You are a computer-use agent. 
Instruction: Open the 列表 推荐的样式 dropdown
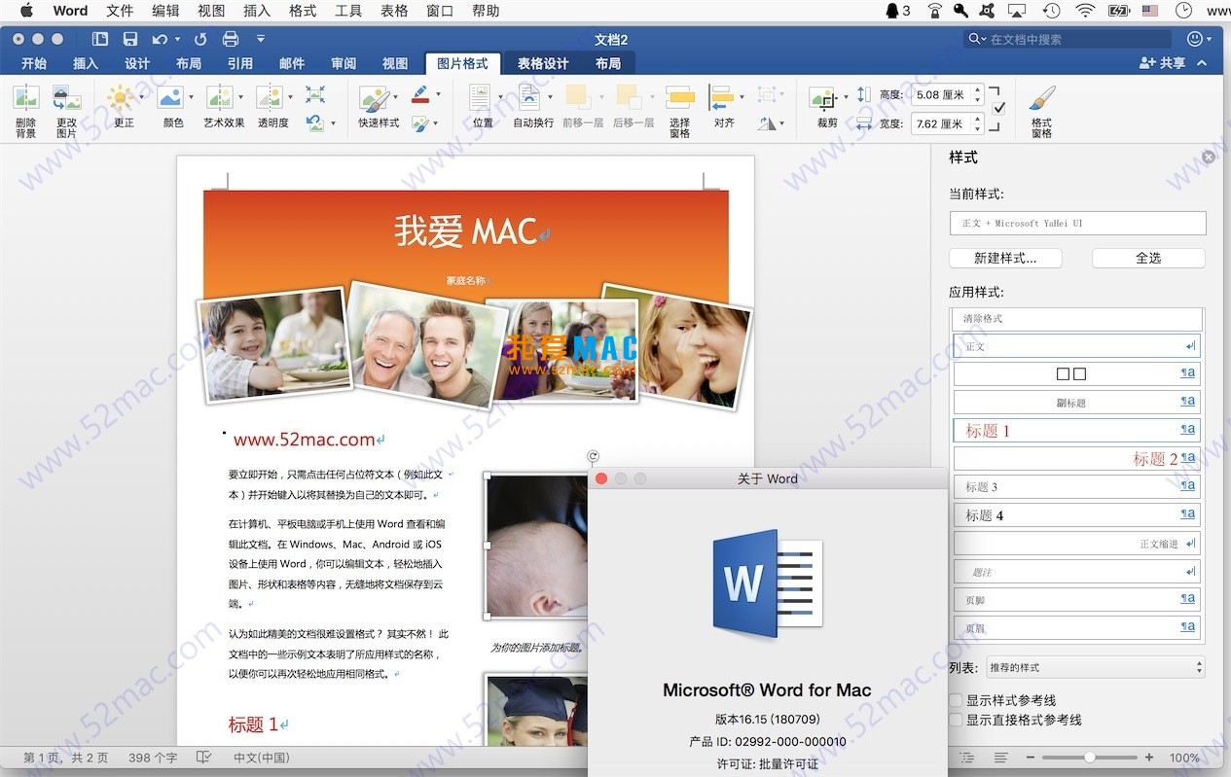pos(1095,667)
